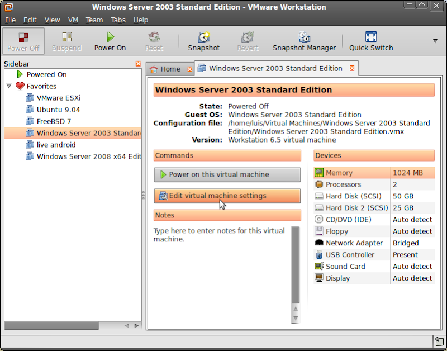447x351 pixels.
Task: Open the Help menu
Action: (x=141, y=20)
